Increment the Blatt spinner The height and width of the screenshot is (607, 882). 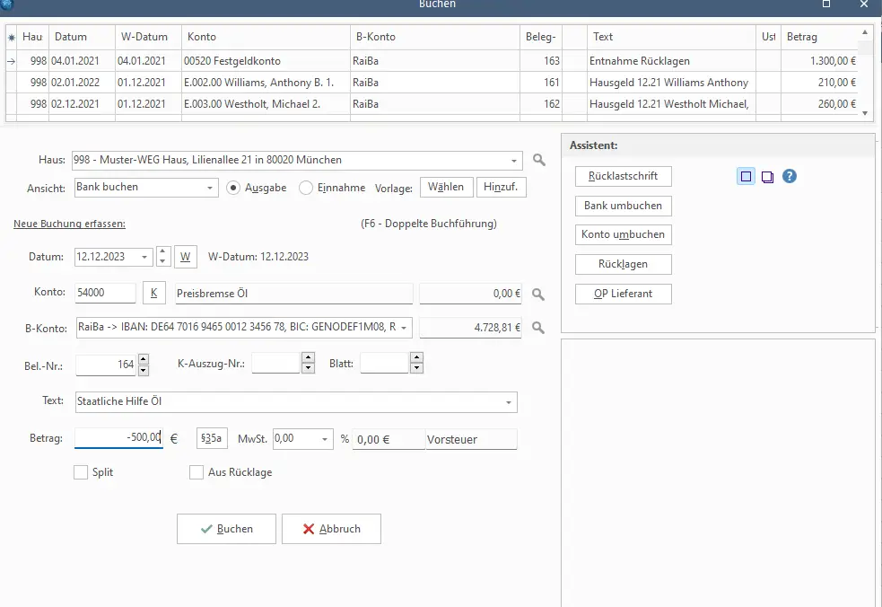coord(416,357)
